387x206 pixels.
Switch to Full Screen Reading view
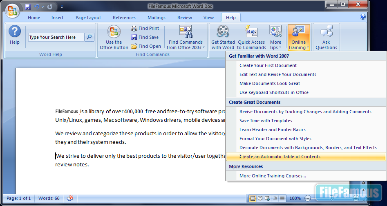[260, 198]
